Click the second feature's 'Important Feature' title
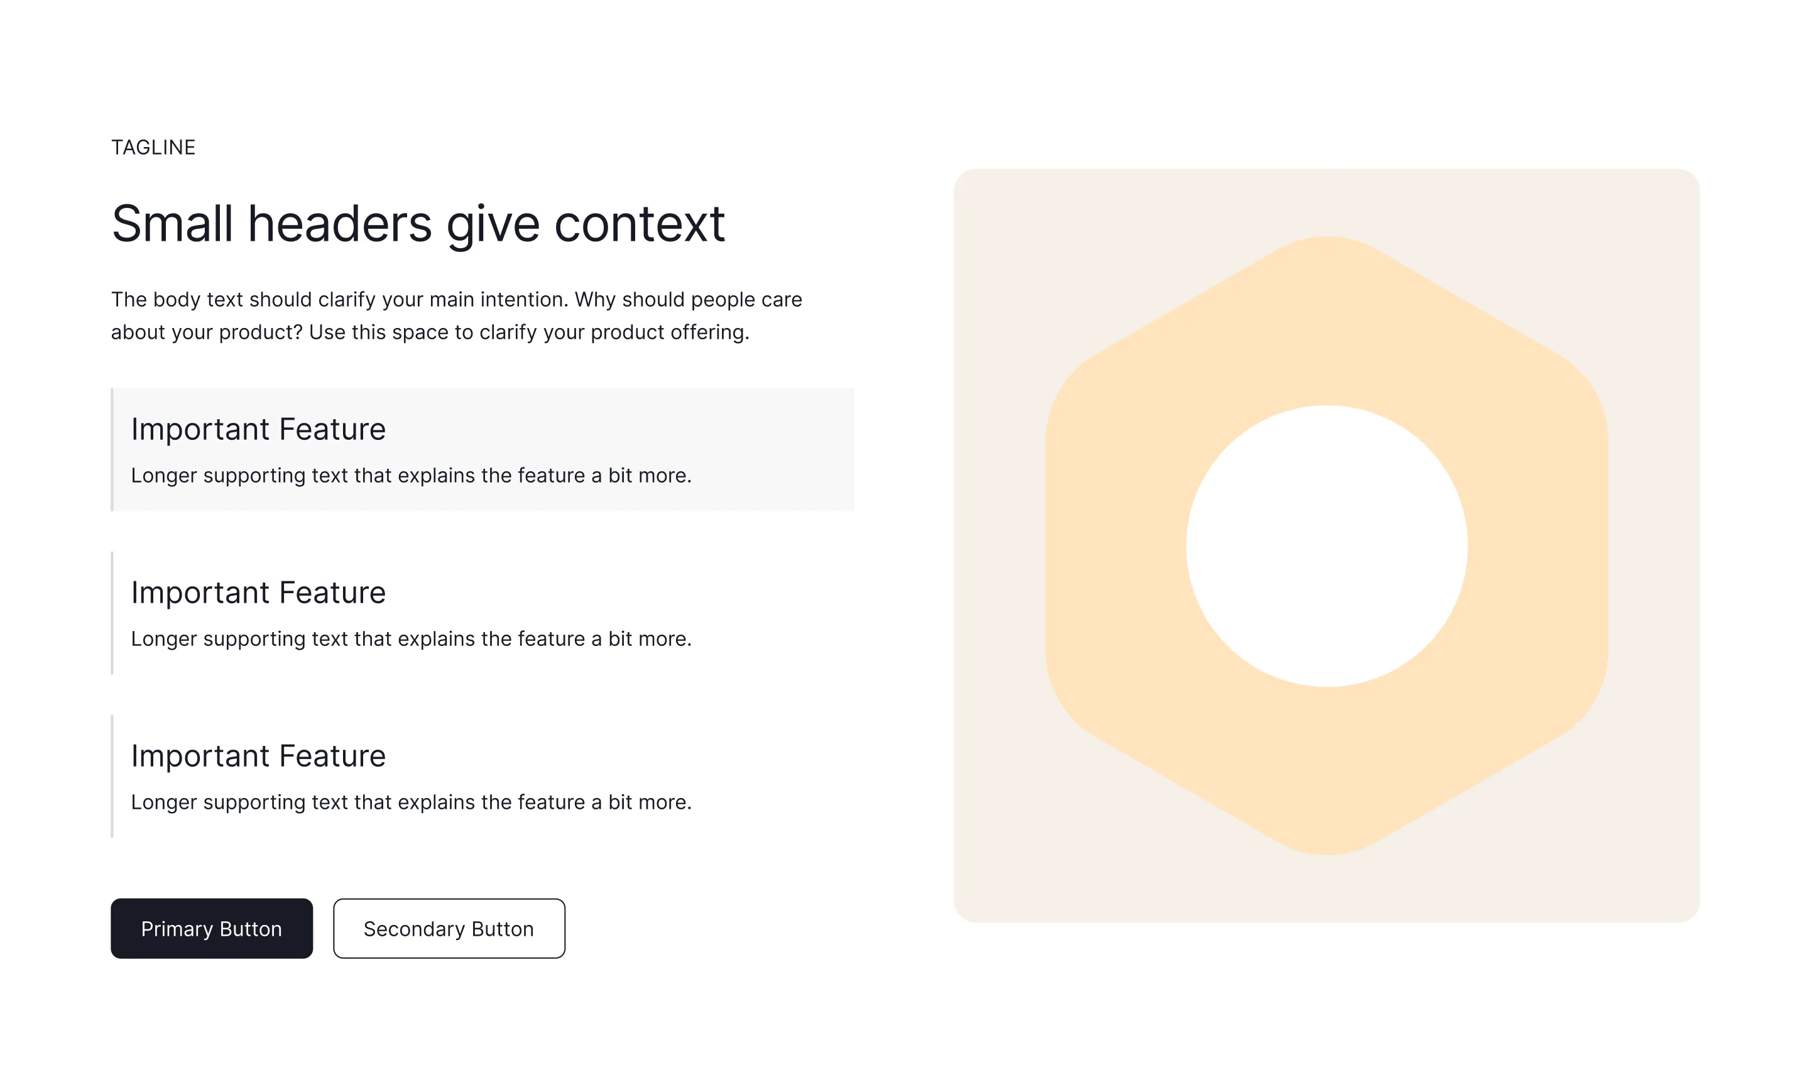The height and width of the screenshot is (1089, 1810). (258, 593)
